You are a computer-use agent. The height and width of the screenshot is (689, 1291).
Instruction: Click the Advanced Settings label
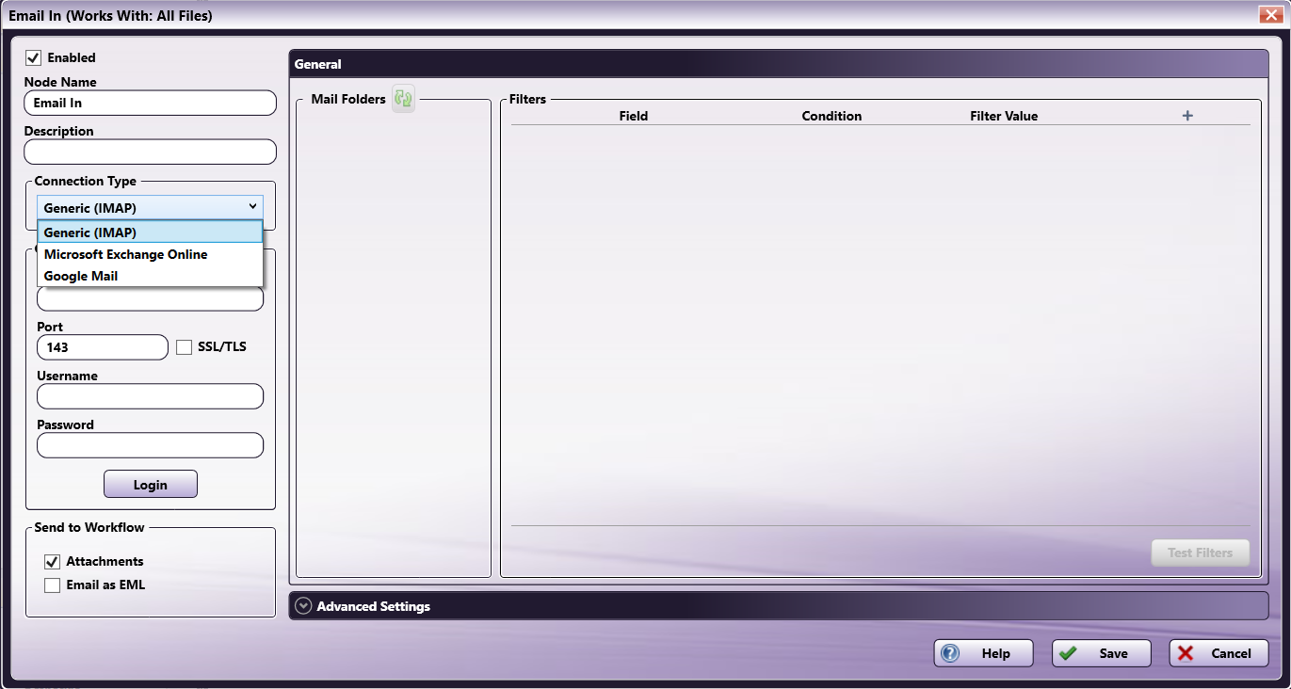coord(374,606)
